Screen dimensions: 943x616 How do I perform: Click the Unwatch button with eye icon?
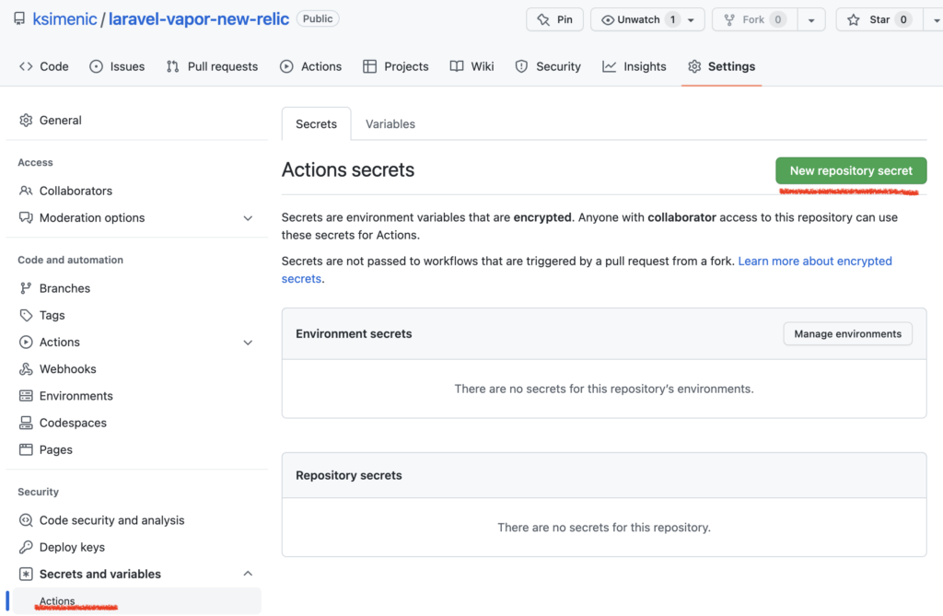[x=639, y=20]
